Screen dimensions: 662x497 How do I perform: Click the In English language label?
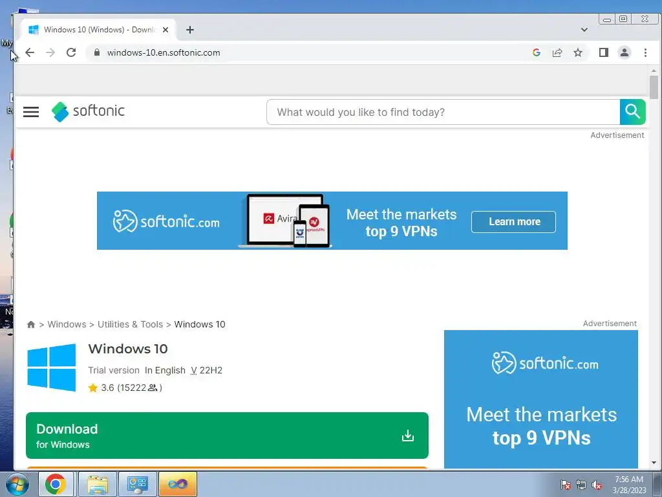[x=165, y=370]
